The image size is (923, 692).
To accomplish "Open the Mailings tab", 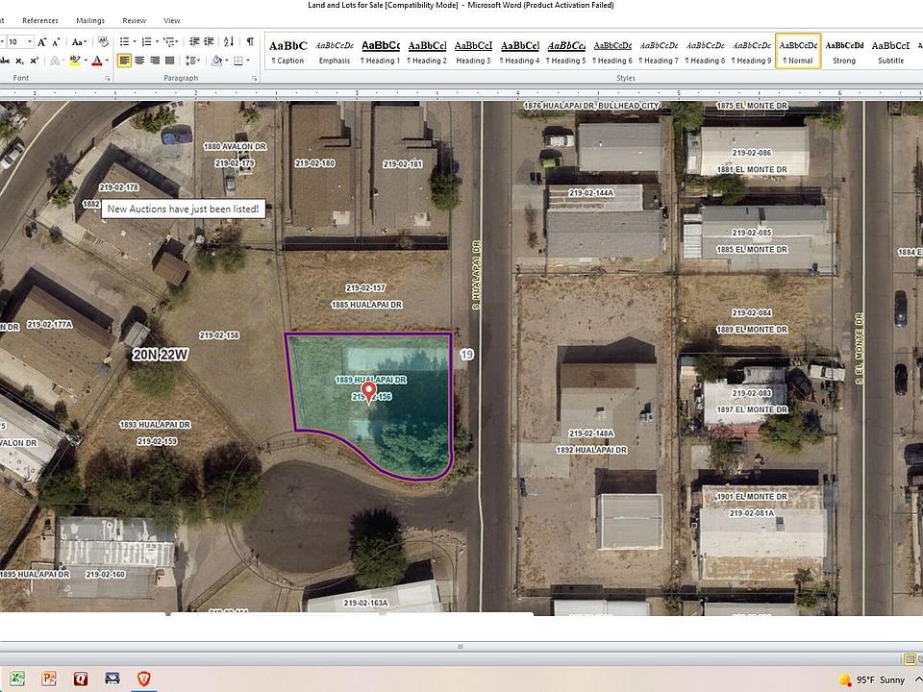I will [x=90, y=20].
